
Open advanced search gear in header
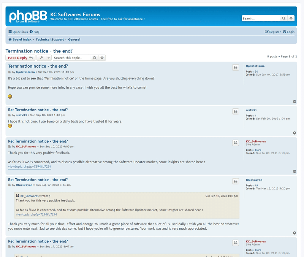tap(291, 18)
